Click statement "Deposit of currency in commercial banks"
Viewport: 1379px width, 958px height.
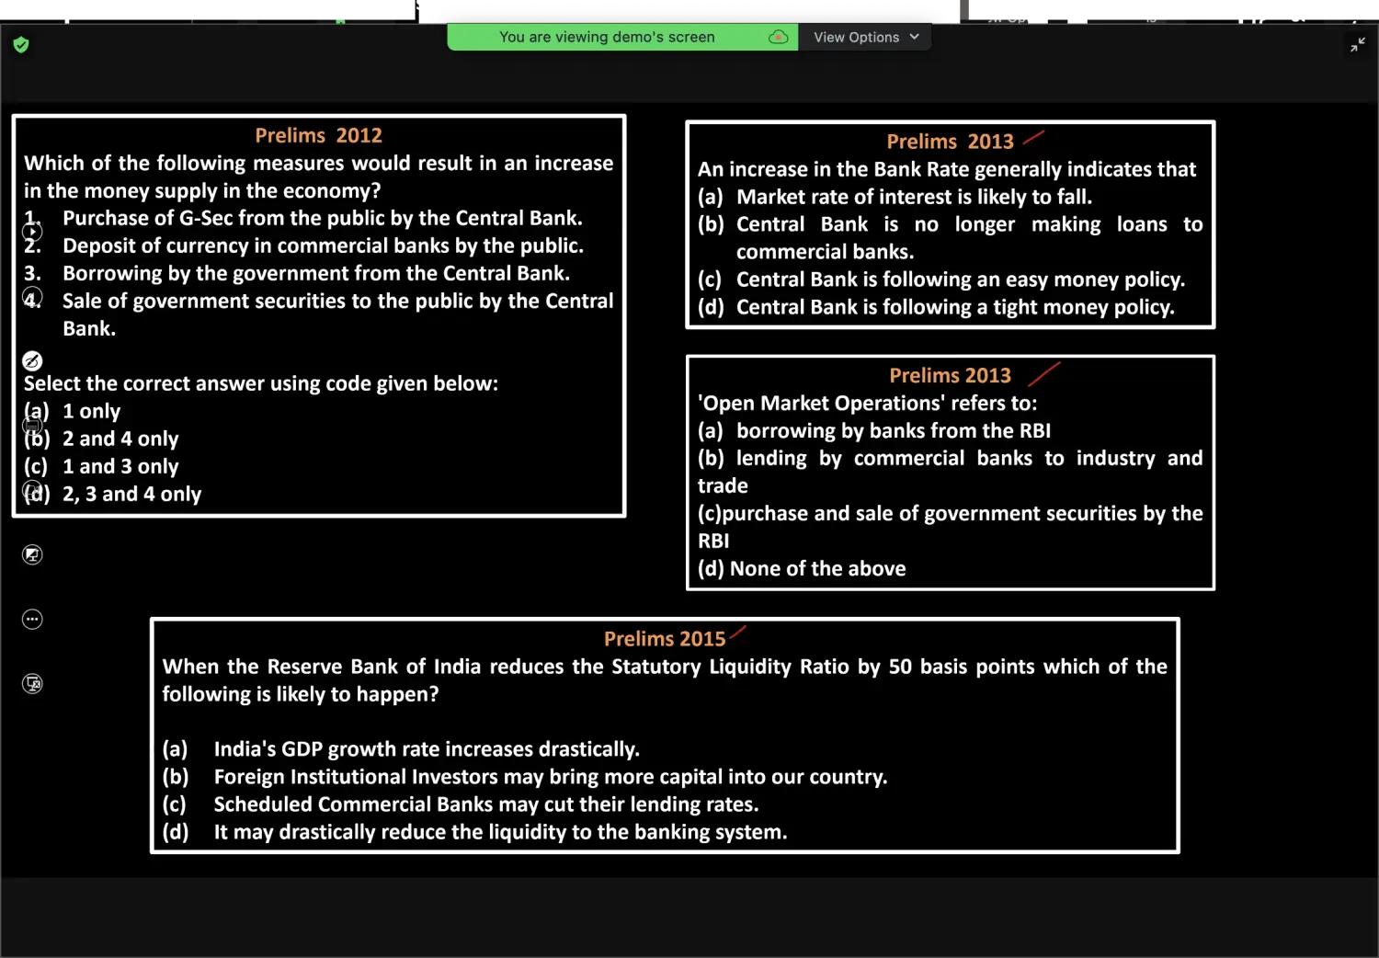(x=323, y=245)
